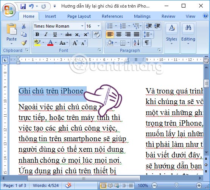
Task: Click the tab selector on the ruler
Action: pyautogui.click(x=5, y=60)
